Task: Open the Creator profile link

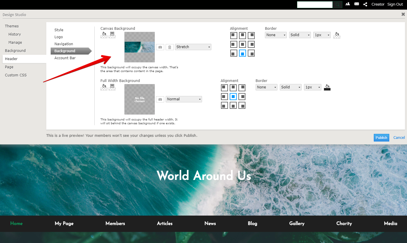Action: (378, 4)
